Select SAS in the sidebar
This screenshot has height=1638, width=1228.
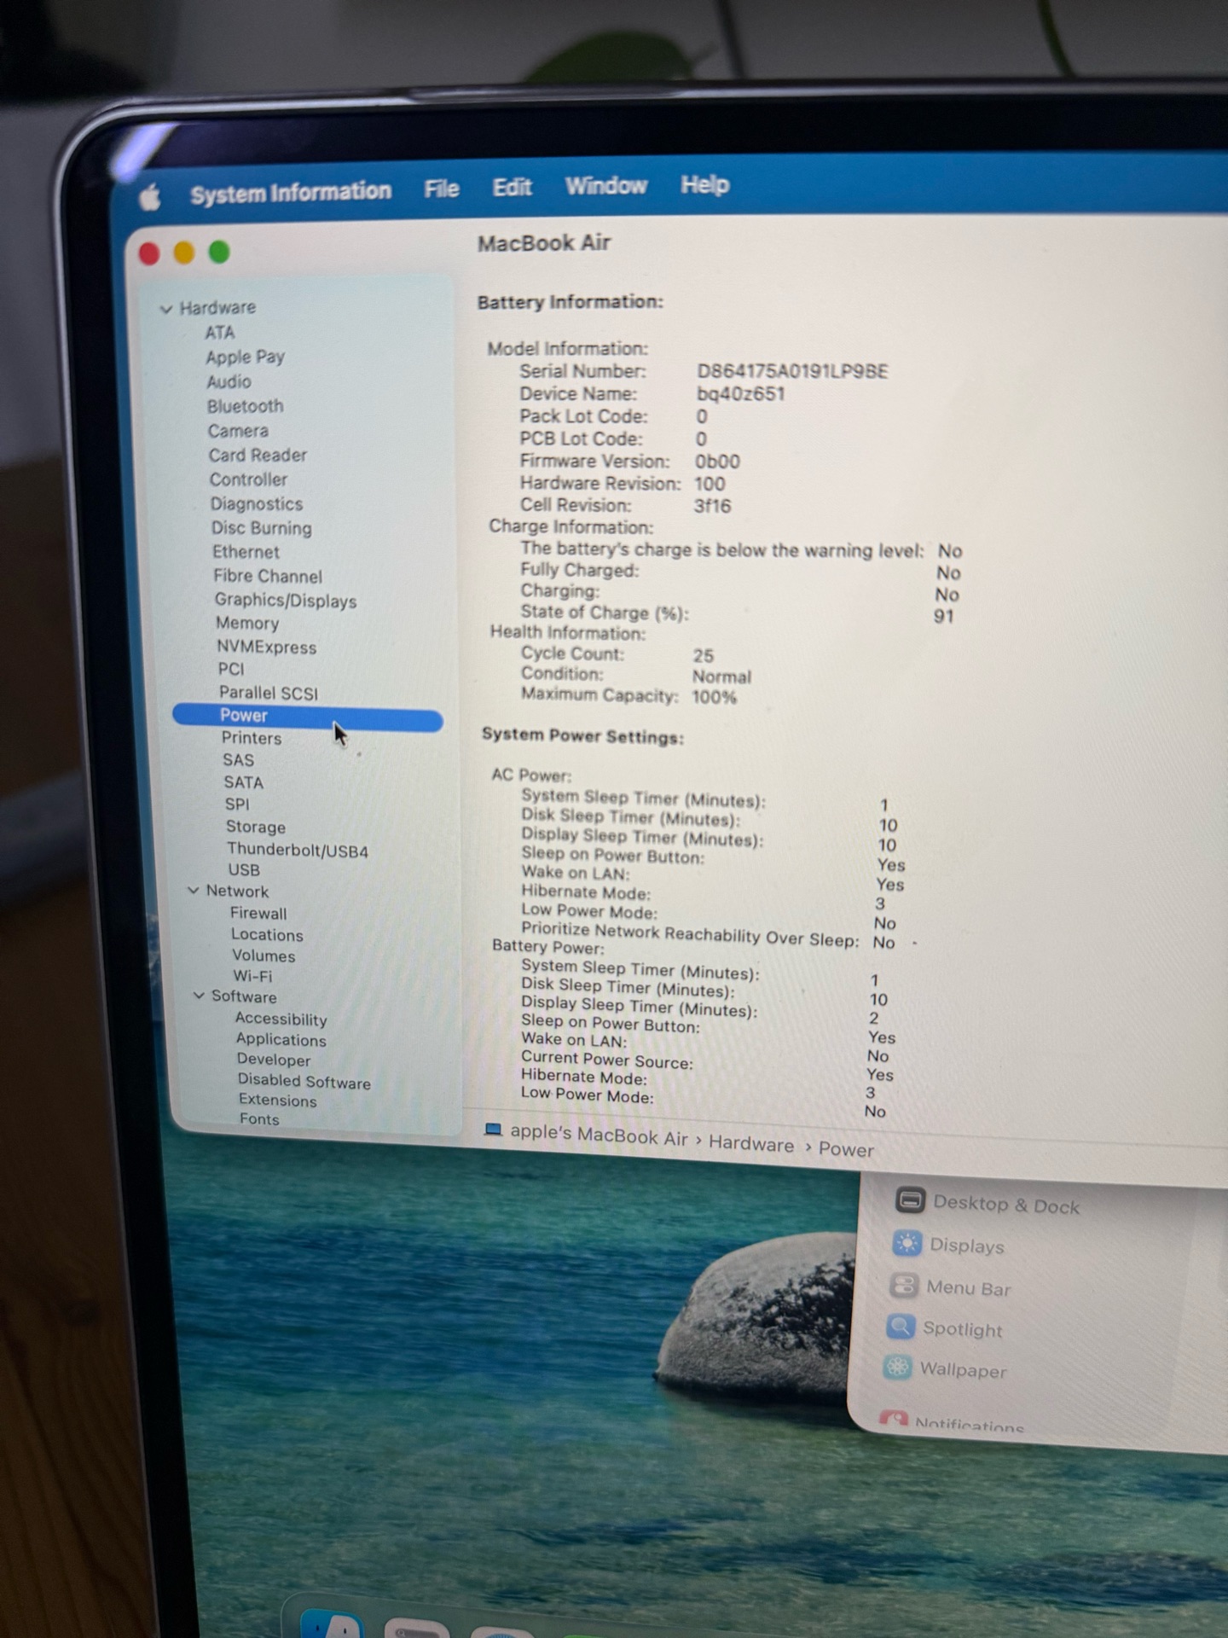click(x=238, y=760)
